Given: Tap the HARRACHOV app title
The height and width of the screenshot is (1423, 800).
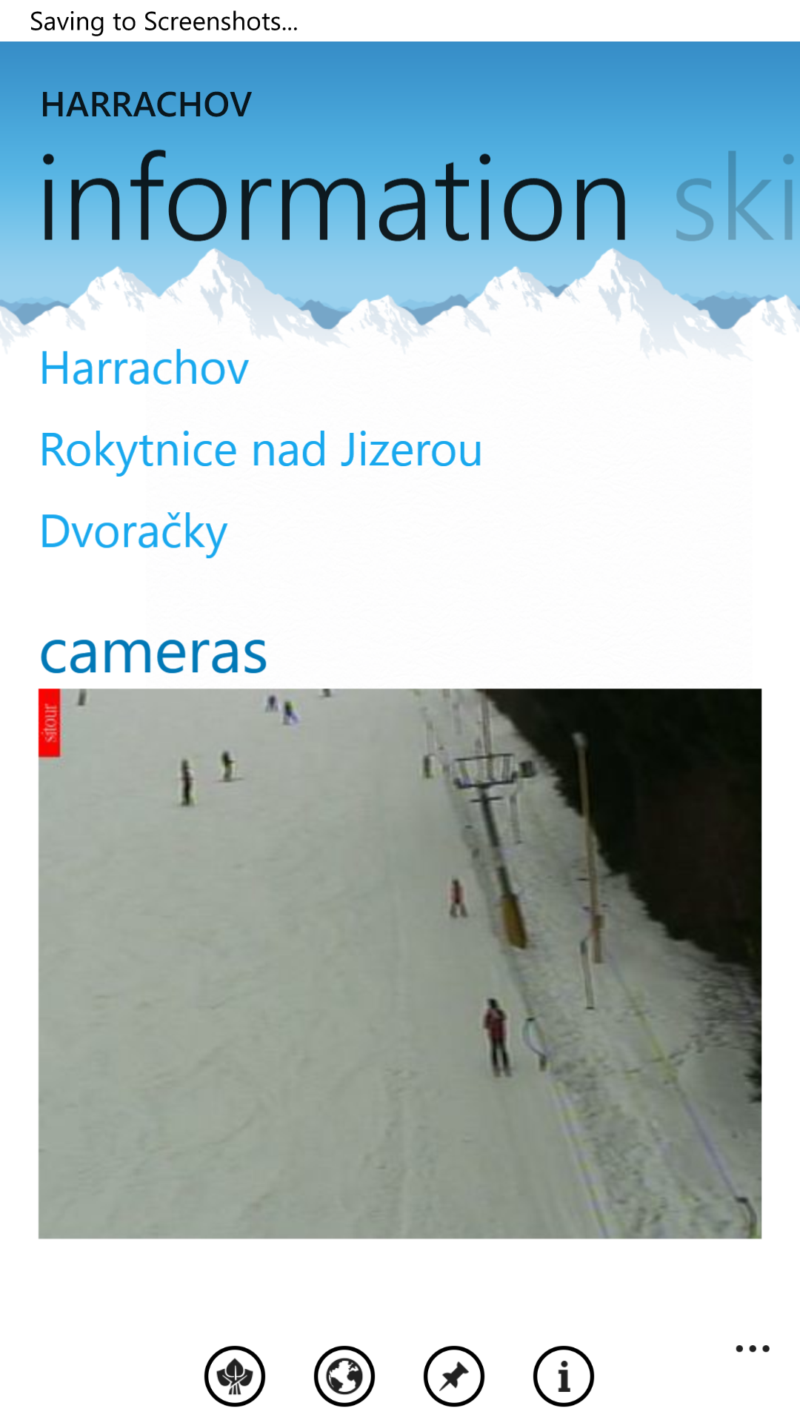Looking at the screenshot, I should (x=147, y=105).
